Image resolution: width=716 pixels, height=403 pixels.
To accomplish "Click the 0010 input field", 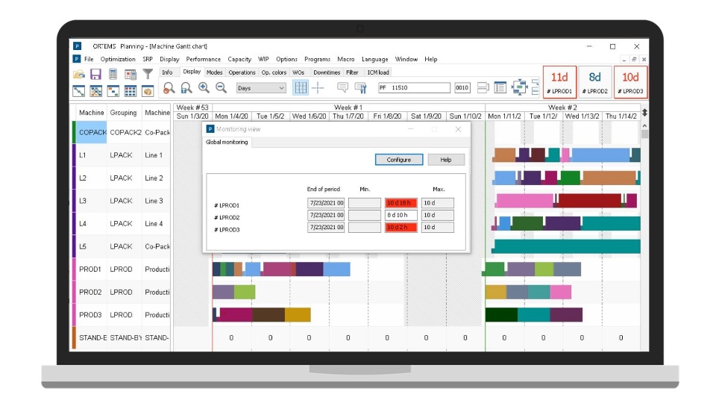I will (x=462, y=88).
